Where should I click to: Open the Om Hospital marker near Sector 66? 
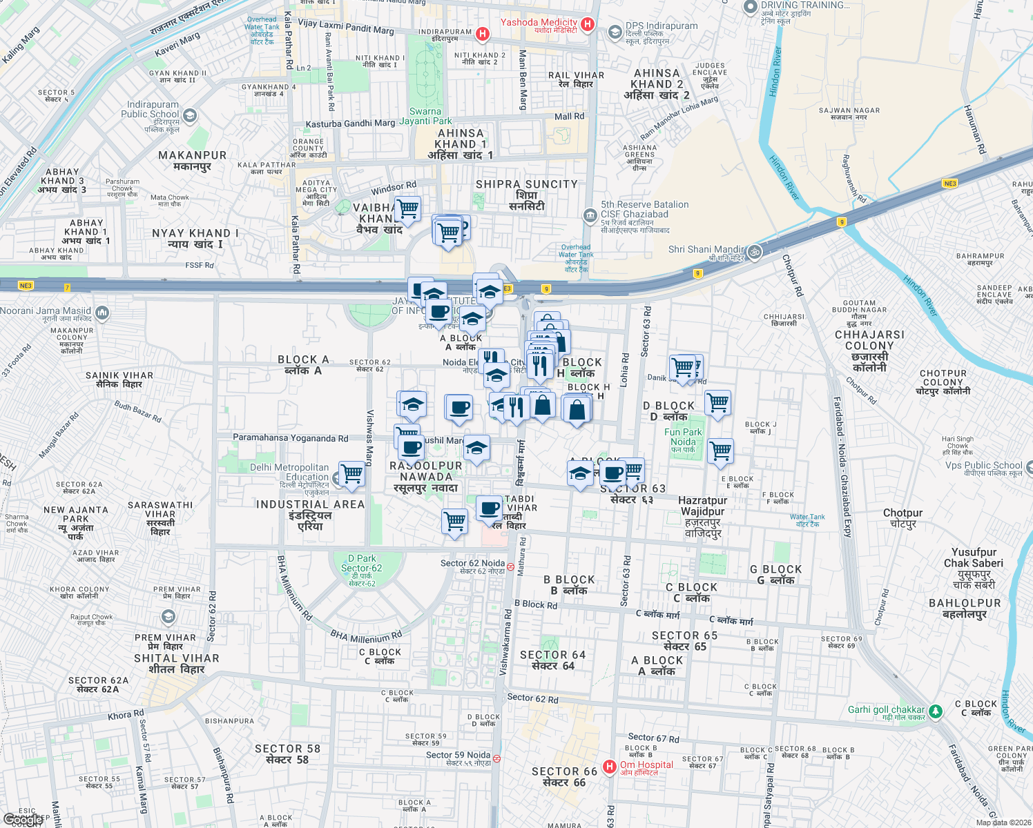click(x=610, y=765)
